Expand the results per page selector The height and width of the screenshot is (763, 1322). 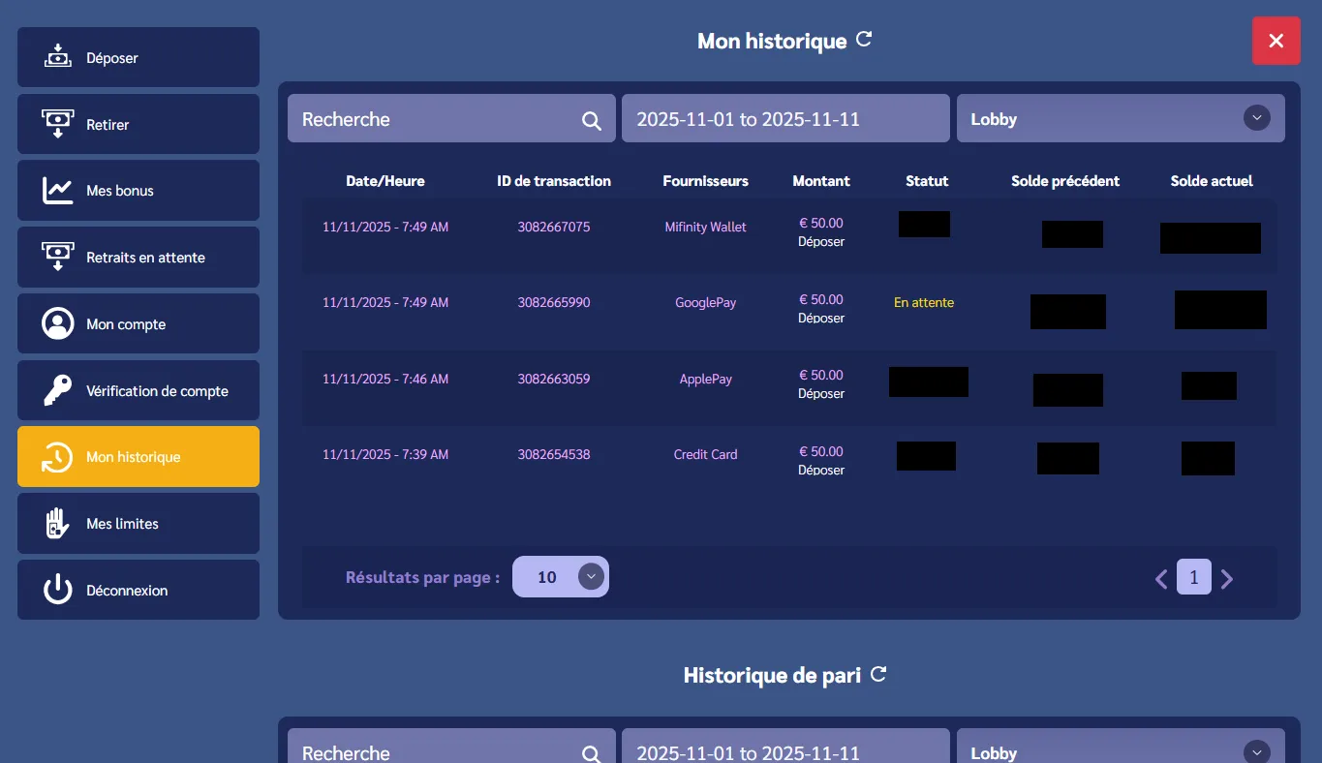pyautogui.click(x=561, y=577)
